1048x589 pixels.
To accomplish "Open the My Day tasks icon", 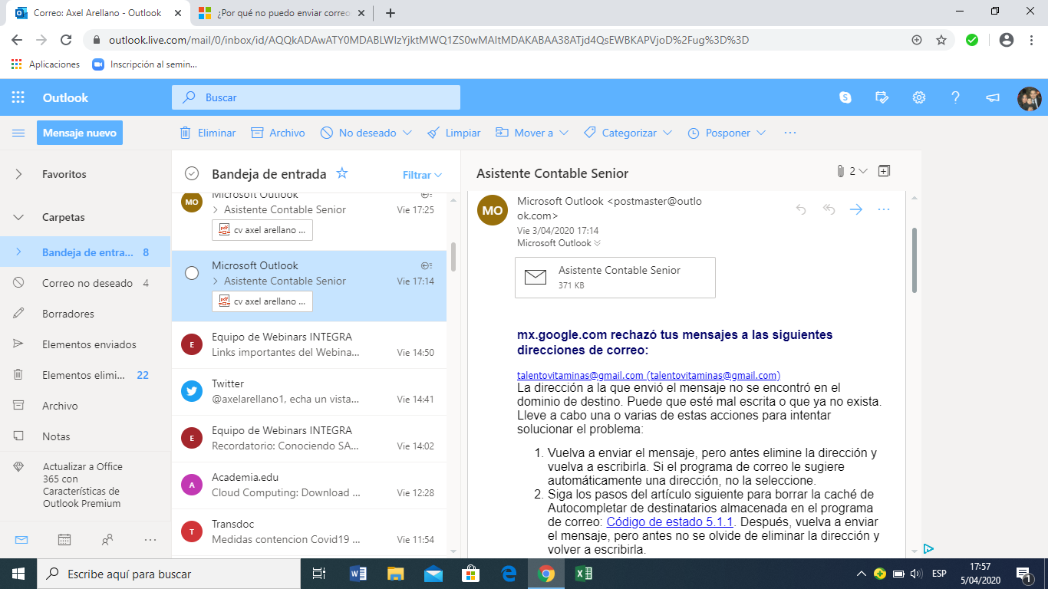I will [x=882, y=97].
